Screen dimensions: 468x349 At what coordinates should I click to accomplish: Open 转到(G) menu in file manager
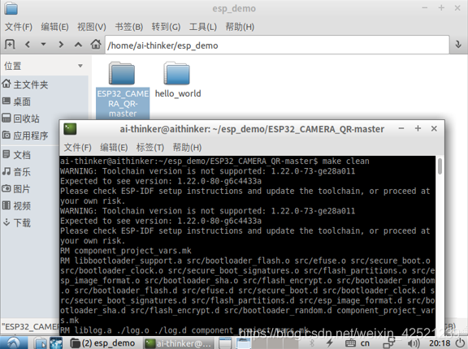pyautogui.click(x=166, y=27)
